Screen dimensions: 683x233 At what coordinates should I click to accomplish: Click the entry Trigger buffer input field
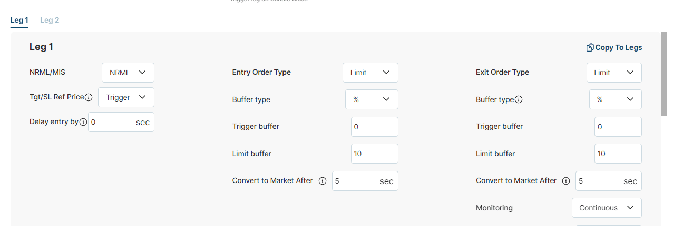point(374,127)
